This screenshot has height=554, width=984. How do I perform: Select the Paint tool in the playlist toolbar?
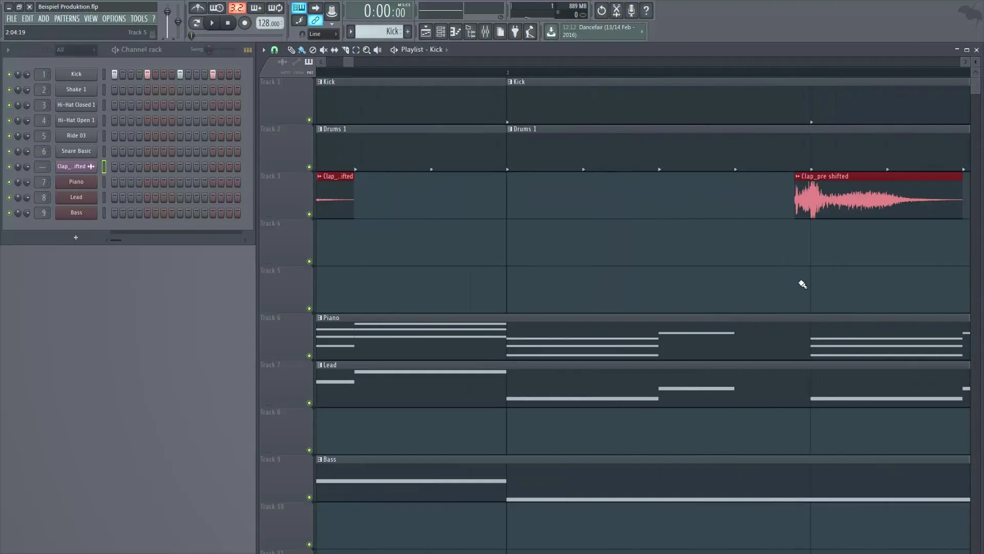click(x=301, y=50)
